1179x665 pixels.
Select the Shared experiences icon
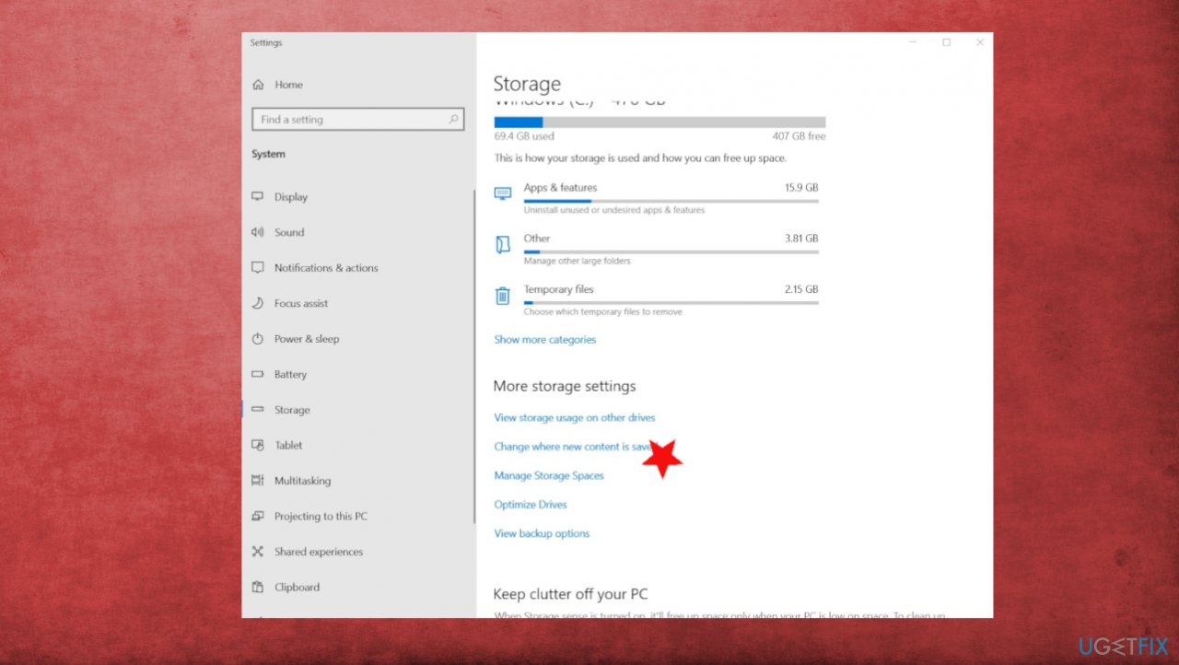[x=258, y=552]
